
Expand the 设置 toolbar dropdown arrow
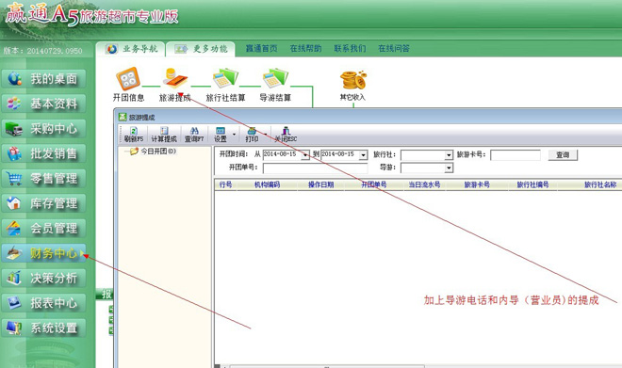(x=234, y=135)
